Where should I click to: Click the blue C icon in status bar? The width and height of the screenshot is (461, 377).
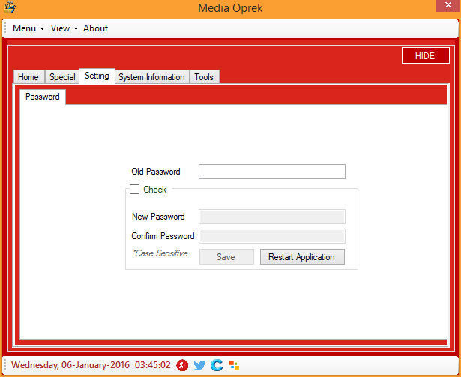[217, 365]
